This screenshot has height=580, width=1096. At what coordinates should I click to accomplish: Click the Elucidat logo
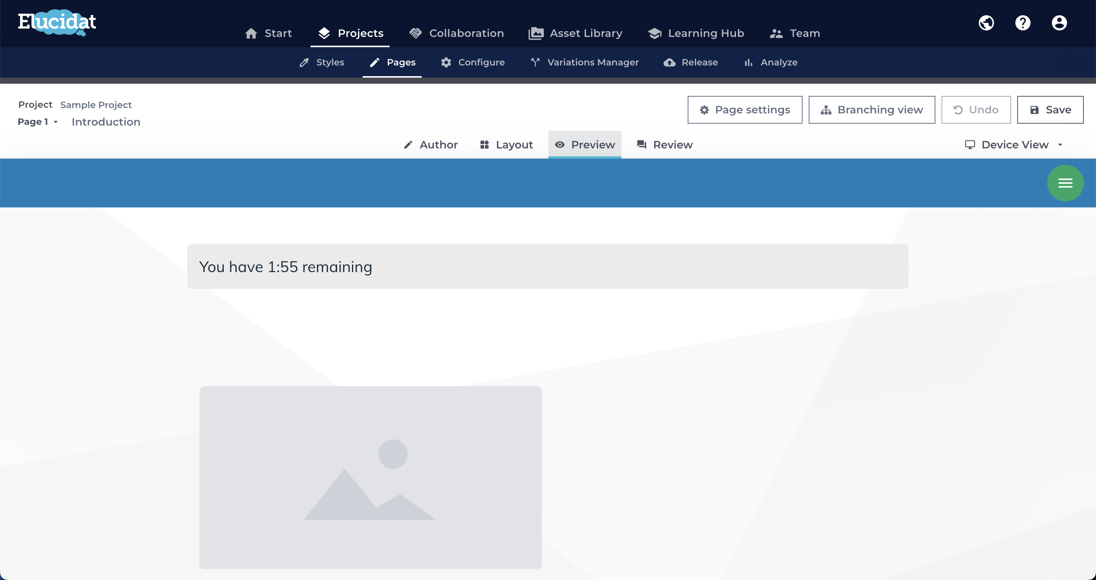pos(57,22)
